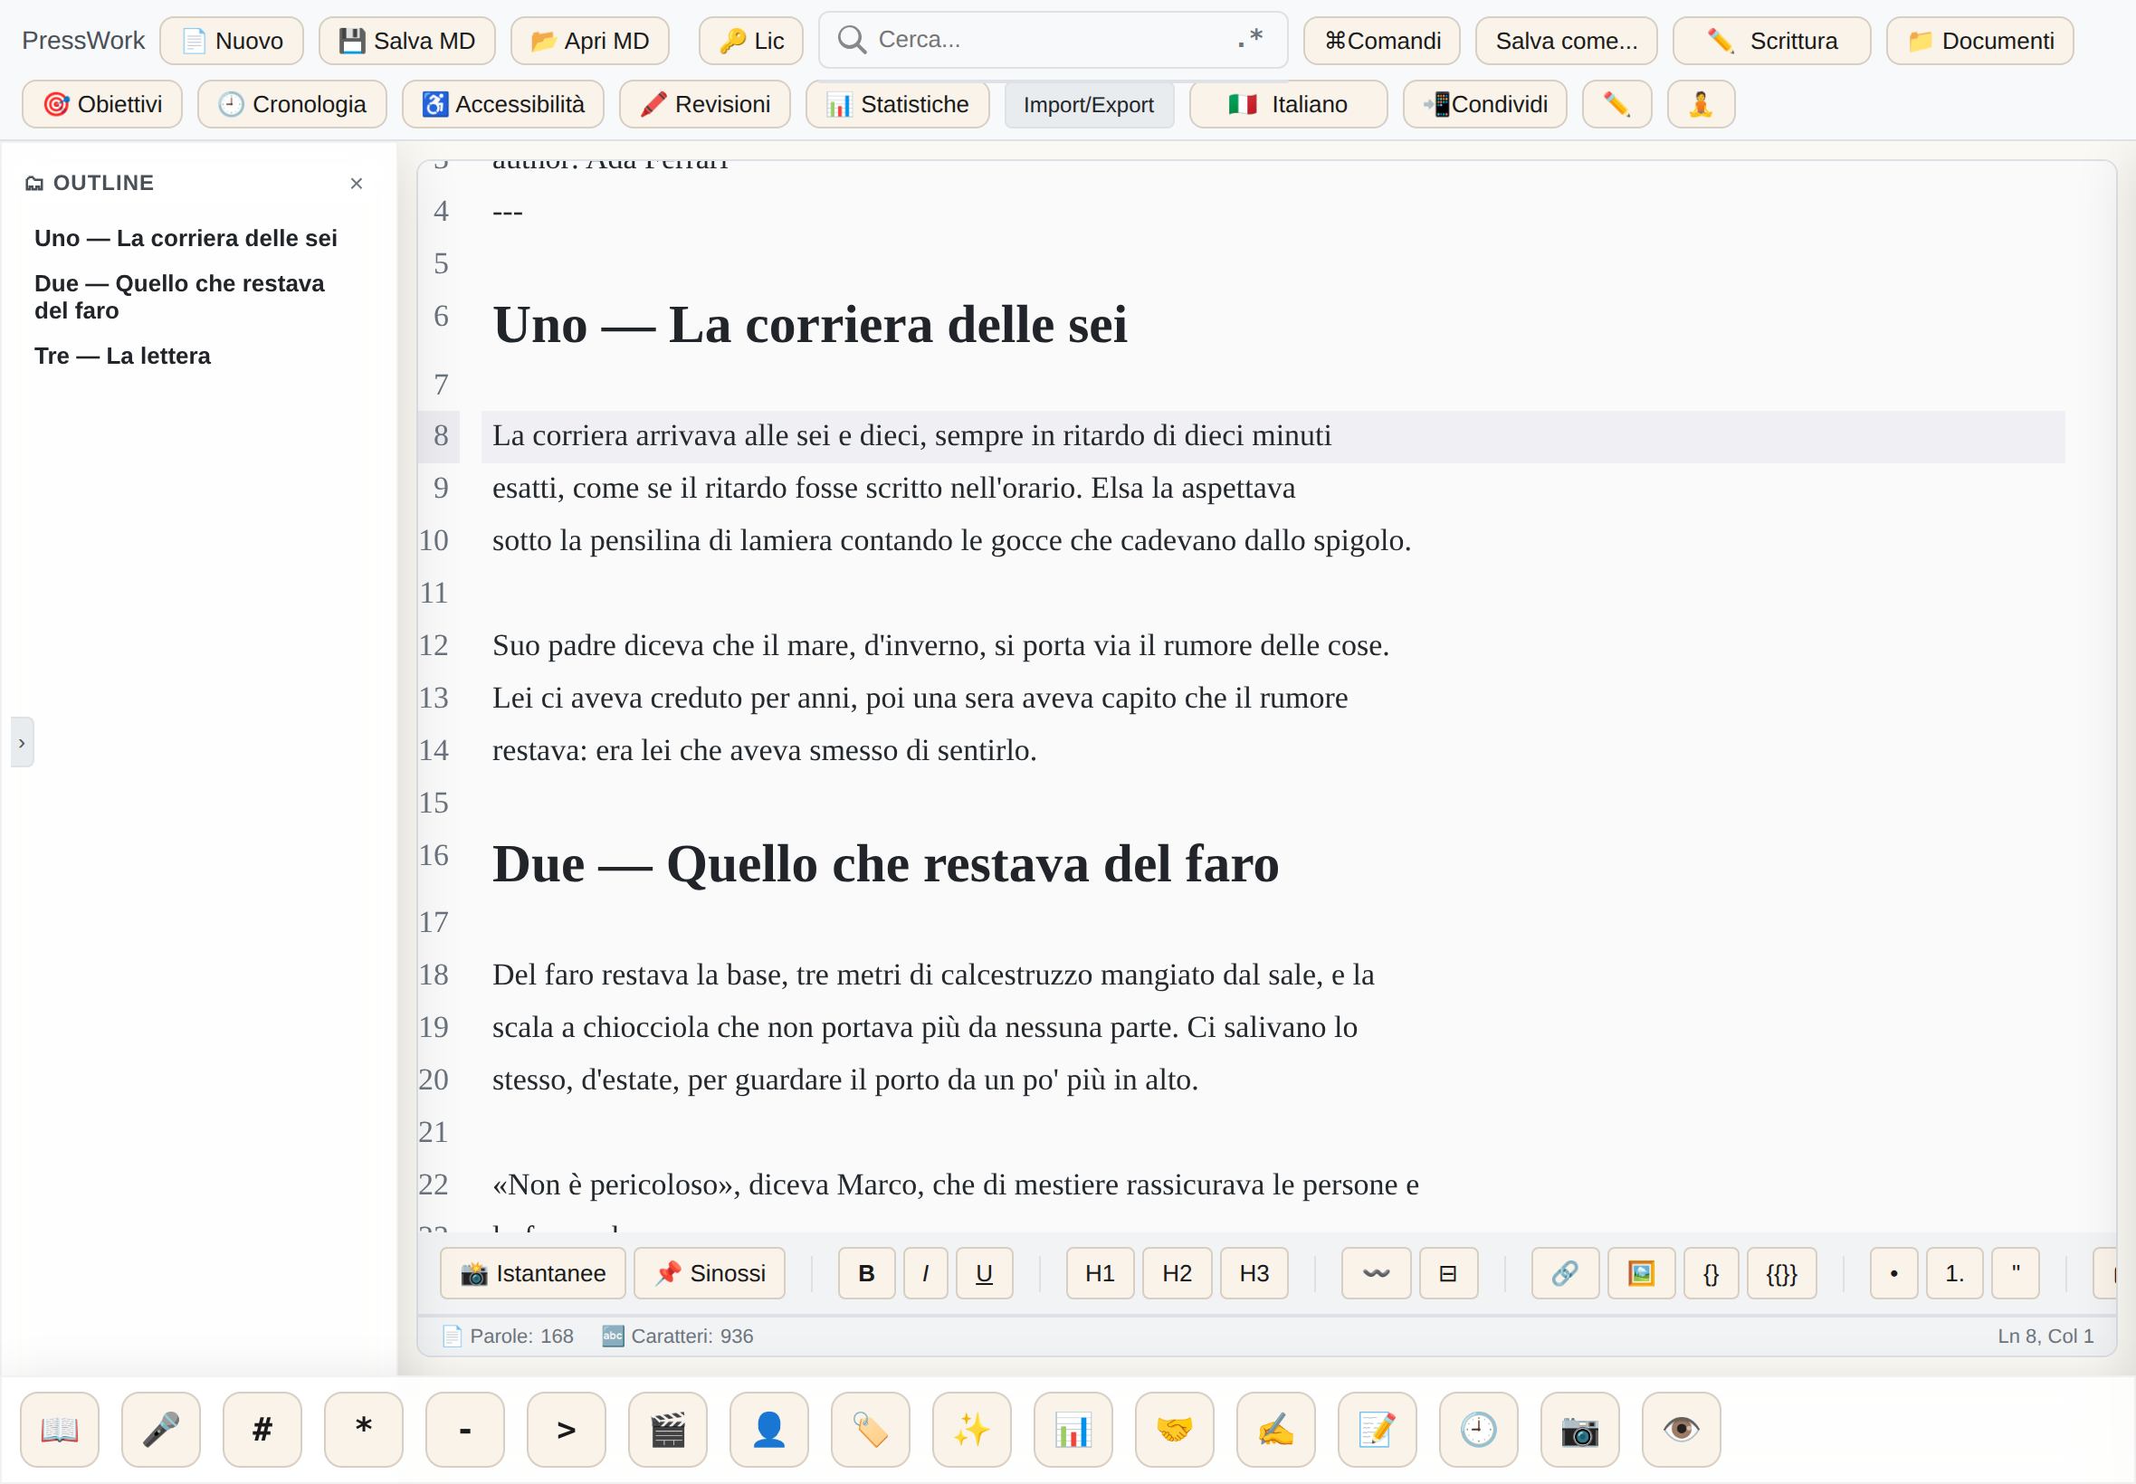The image size is (2136, 1484).
Task: Toggle the eye preview icon
Action: click(x=1682, y=1429)
